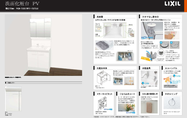
Task: Click the wet space soap thumbnail
Action: 98,29
